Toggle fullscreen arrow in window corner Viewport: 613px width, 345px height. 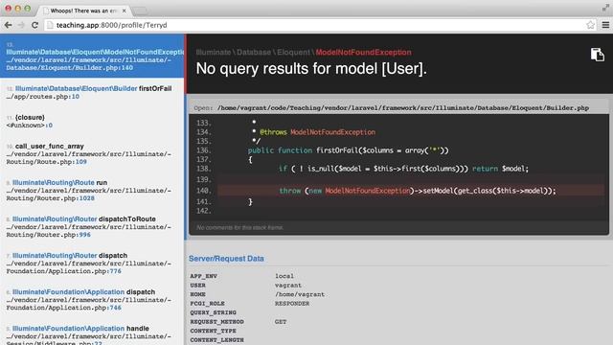pyautogui.click(x=605, y=8)
